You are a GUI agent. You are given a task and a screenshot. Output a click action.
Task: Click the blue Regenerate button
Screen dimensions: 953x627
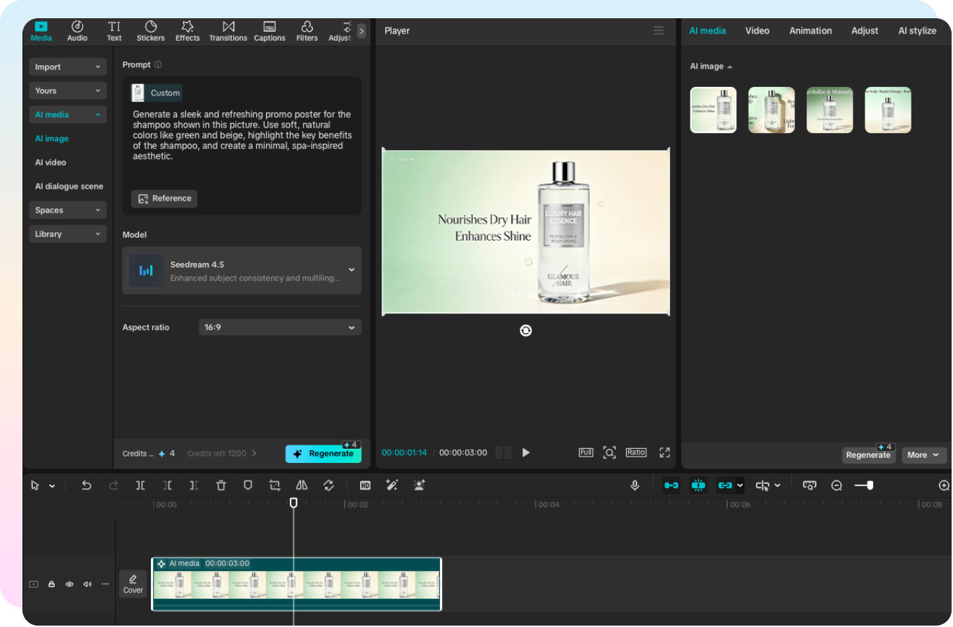[323, 454]
